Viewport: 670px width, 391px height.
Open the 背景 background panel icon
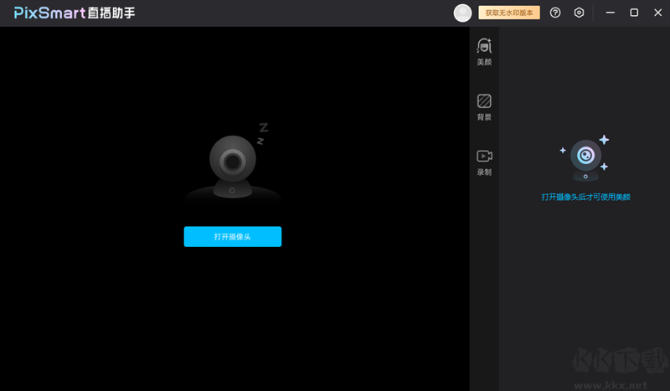click(484, 101)
